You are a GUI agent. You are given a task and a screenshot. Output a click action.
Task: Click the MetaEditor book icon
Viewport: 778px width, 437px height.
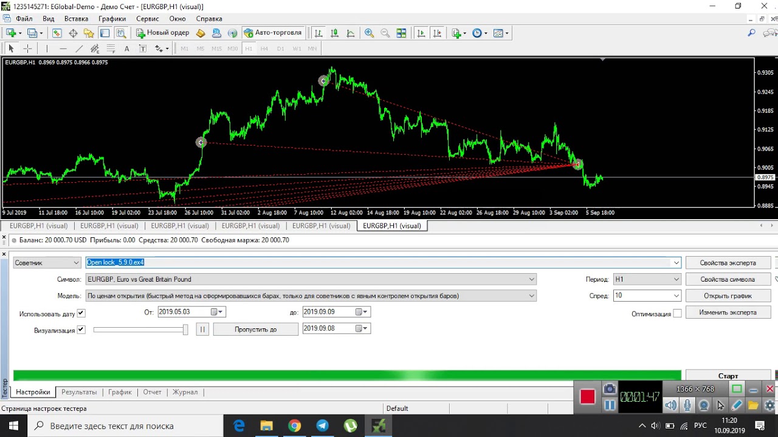click(201, 33)
